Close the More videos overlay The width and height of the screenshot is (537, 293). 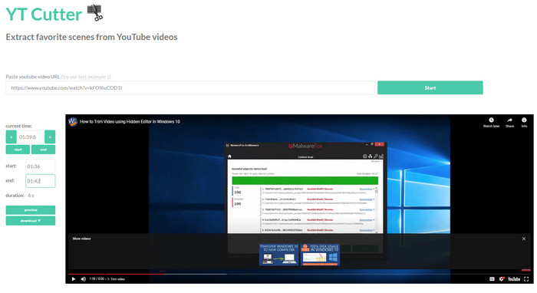(x=524, y=239)
